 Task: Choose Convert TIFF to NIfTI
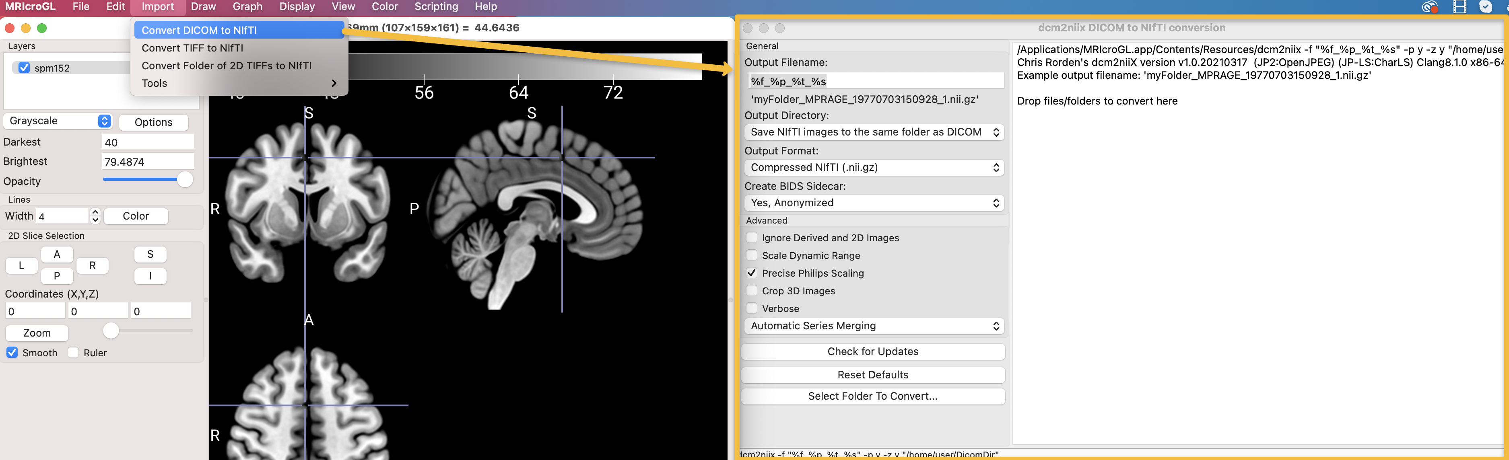[239, 48]
